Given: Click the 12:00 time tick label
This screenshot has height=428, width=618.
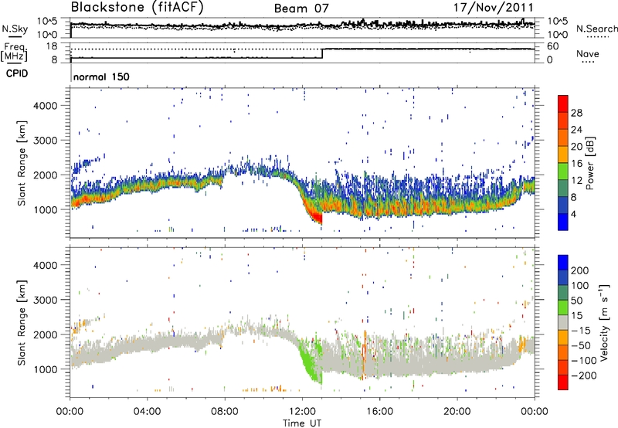Looking at the screenshot, I should [302, 412].
